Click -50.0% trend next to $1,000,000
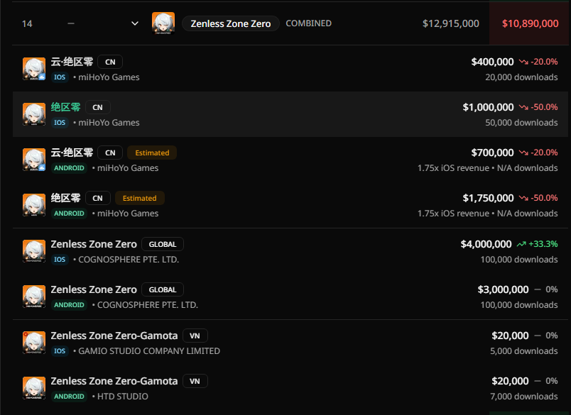The height and width of the screenshot is (415, 571). (538, 107)
